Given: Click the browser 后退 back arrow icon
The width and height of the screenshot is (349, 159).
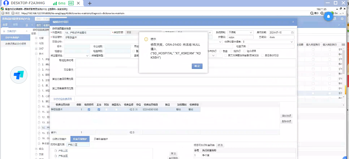Looking at the screenshot, I should point(3,13).
